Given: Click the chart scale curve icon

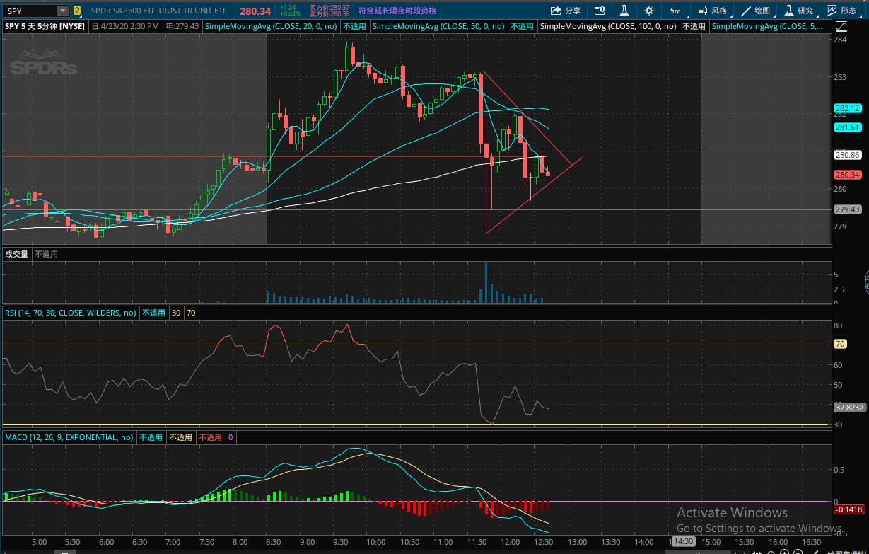Looking at the screenshot, I should 841,26.
